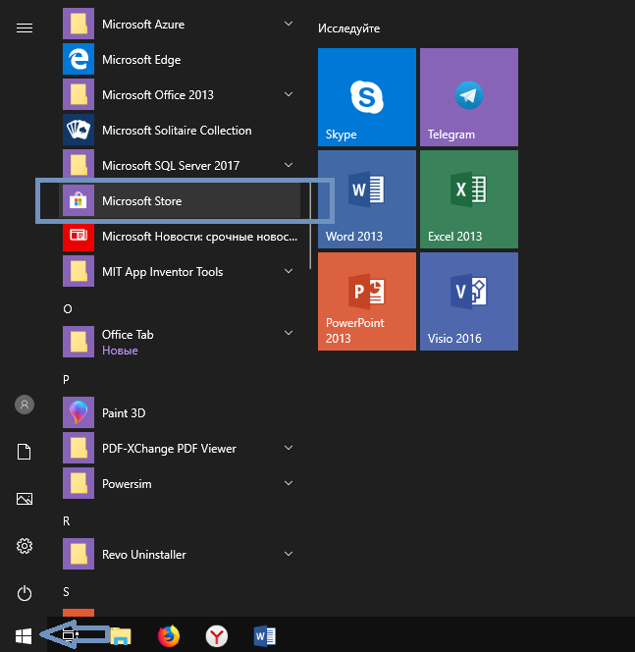The height and width of the screenshot is (652, 635).
Task: Launch the PowerPoint 2013 tile
Action: 366,301
